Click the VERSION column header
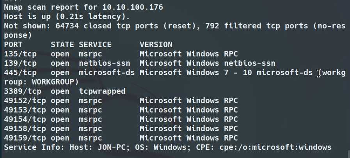 [156, 44]
